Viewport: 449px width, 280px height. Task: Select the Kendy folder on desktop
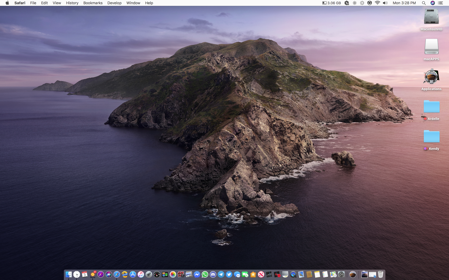(431, 140)
